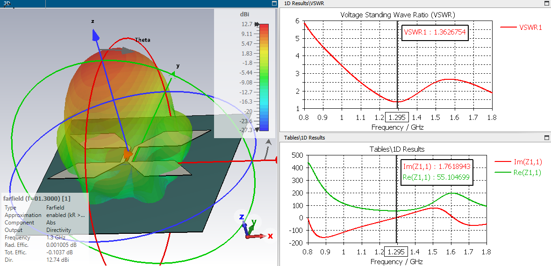Select the Im(Z1,1) legend entry
Image resolution: width=551 pixels, height=266 pixels.
pyautogui.click(x=518, y=161)
